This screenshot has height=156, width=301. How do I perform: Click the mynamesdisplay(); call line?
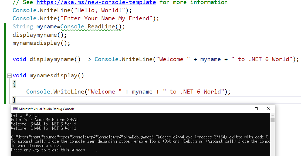[42, 43]
